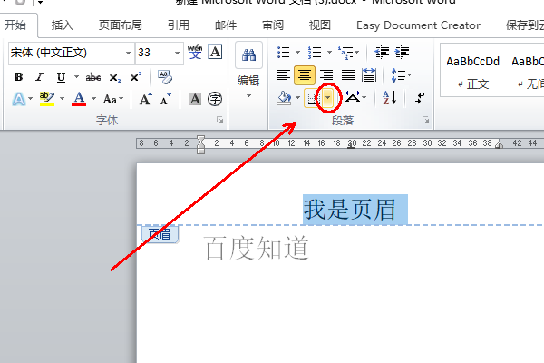Apply superscript formatting
Image resolution: width=544 pixels, height=363 pixels.
(134, 77)
